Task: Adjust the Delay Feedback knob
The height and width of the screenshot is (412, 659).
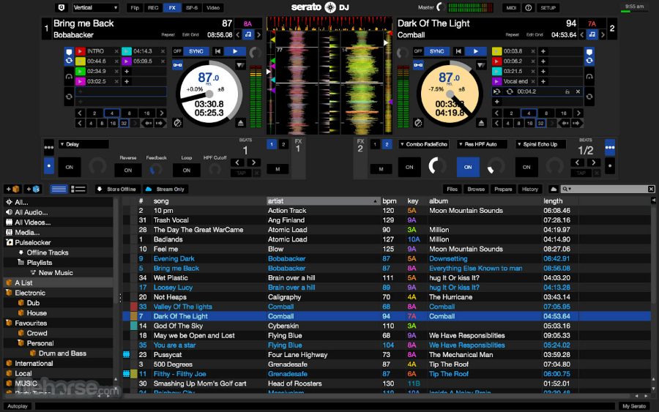Action: click(156, 169)
